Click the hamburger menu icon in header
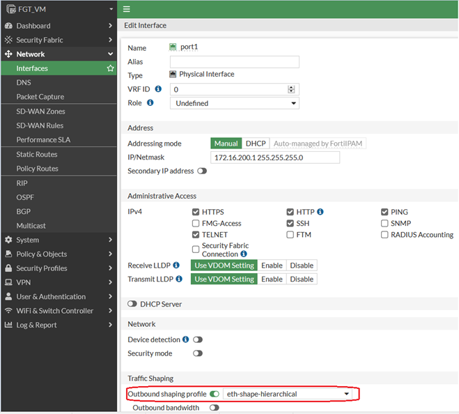 click(x=126, y=9)
